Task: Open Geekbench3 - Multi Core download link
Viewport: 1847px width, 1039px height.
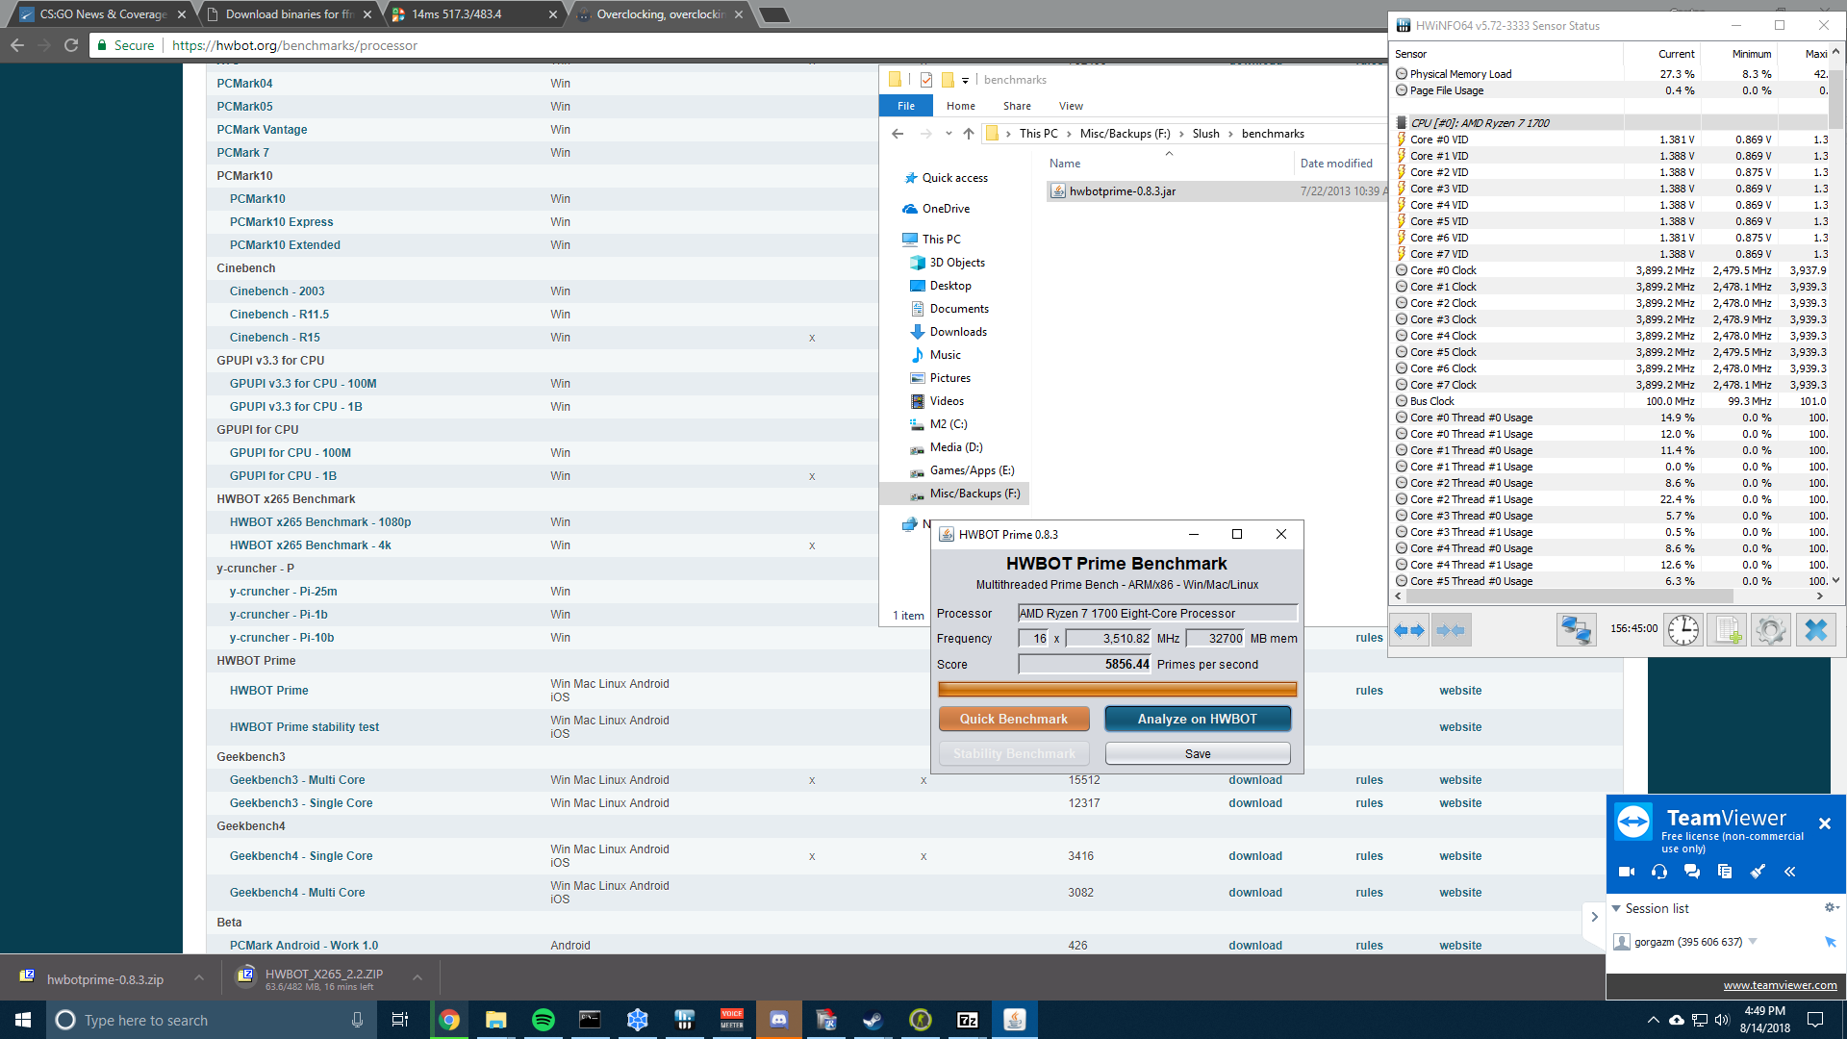Action: tap(1255, 780)
